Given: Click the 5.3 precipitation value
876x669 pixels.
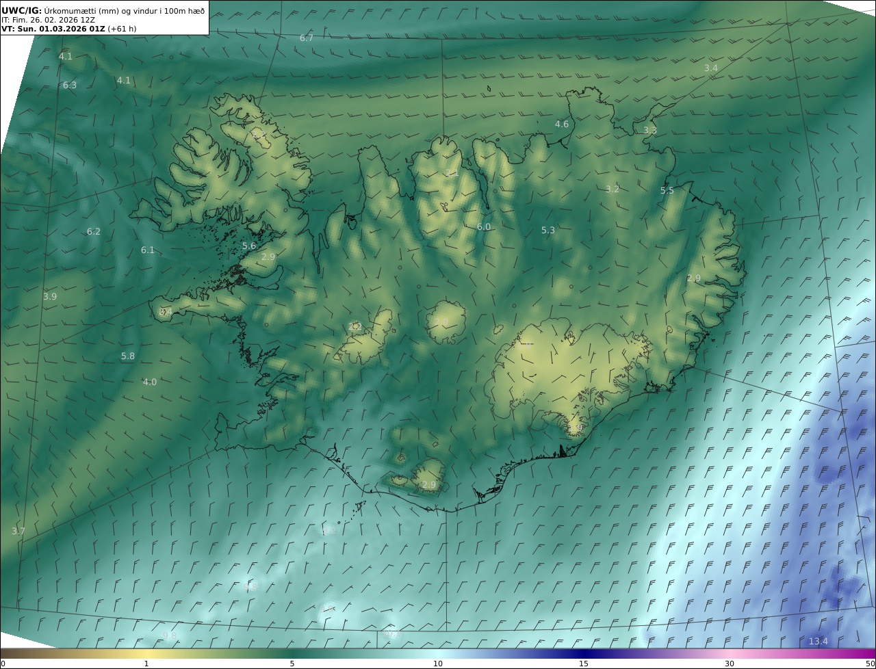Looking at the screenshot, I should point(548,231).
